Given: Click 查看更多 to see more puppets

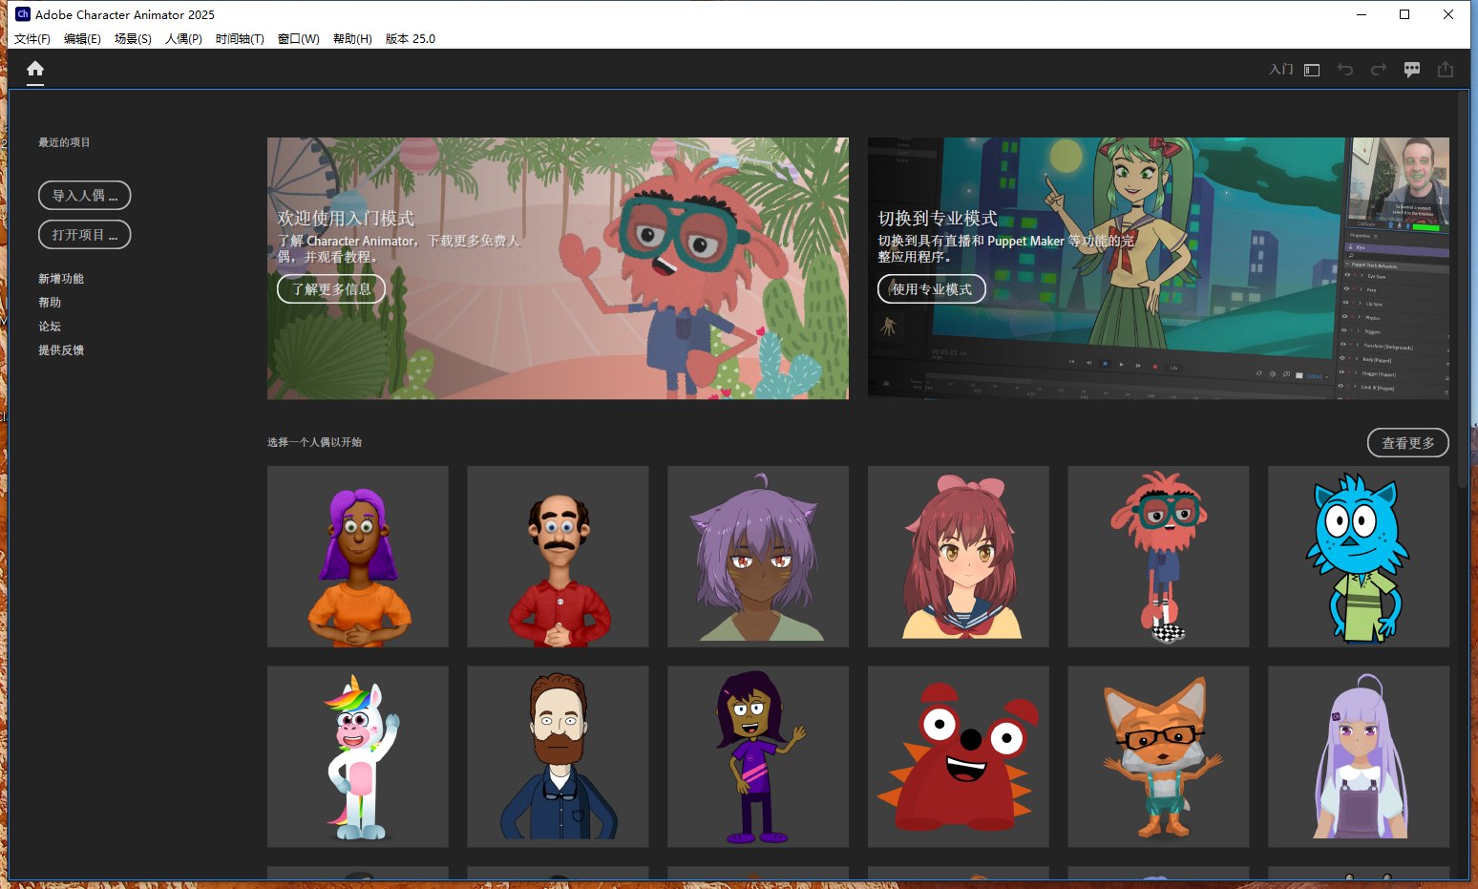Looking at the screenshot, I should [1407, 442].
